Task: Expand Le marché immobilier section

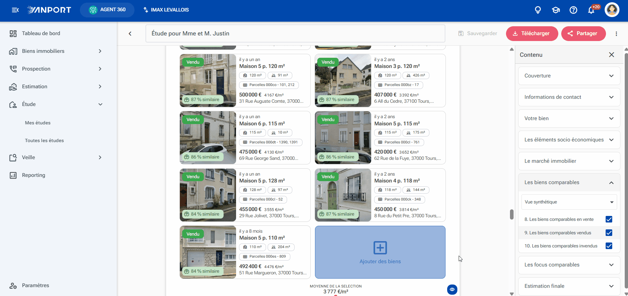Action: [x=569, y=161]
